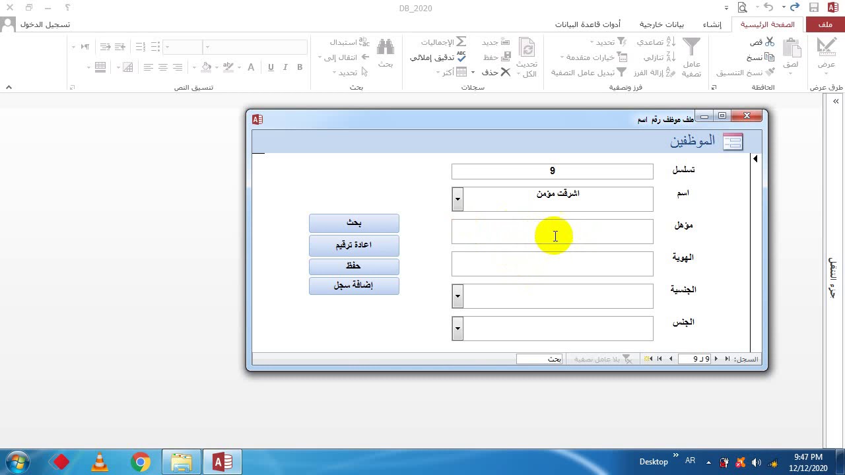Click the Print Preview magnifier icon in title bar
This screenshot has width=845, height=475.
point(743,8)
